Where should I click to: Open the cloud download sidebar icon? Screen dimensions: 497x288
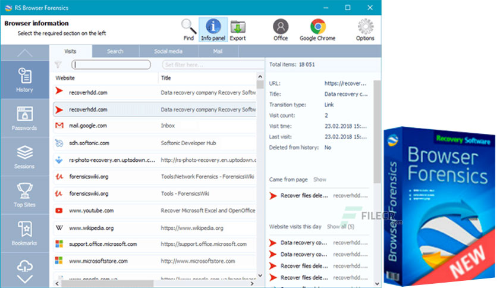click(x=25, y=266)
